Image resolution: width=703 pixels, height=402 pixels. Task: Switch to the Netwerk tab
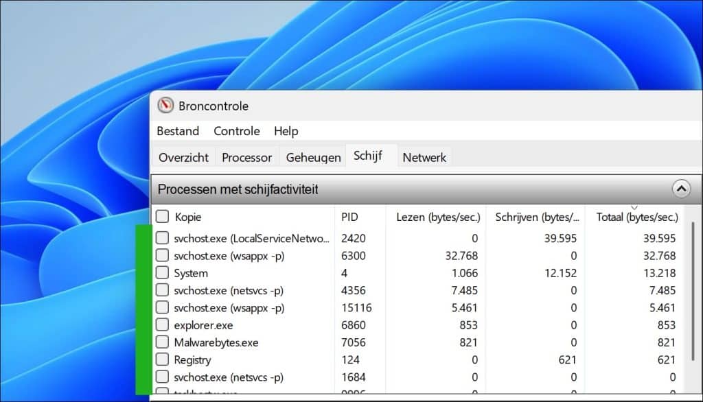pos(424,157)
